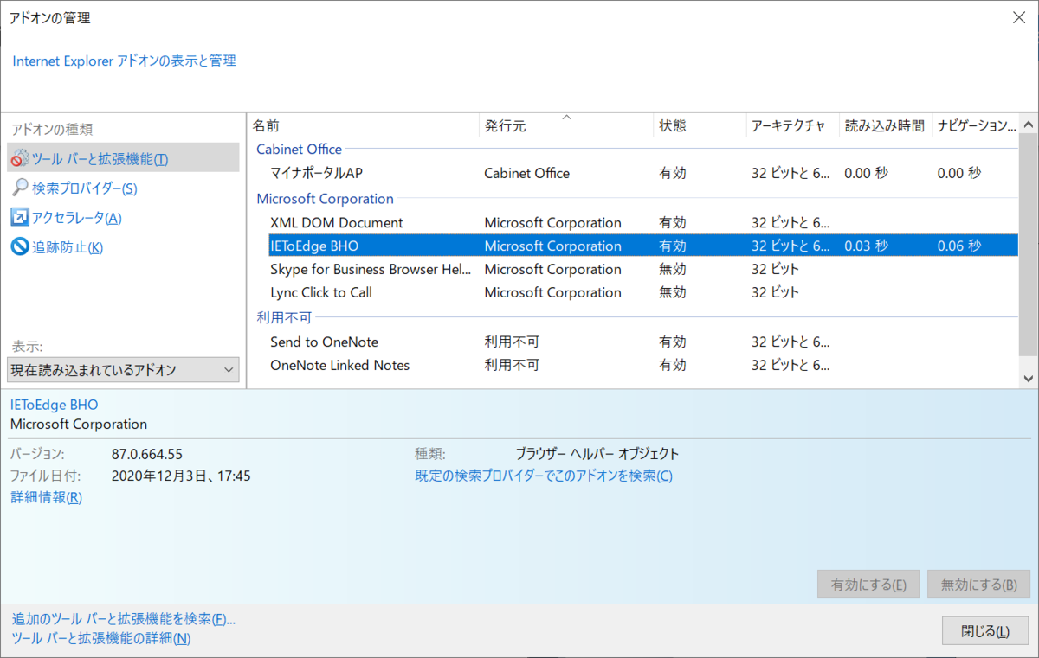
Task: Collapse the 利用不可 group header
Action: click(x=283, y=317)
